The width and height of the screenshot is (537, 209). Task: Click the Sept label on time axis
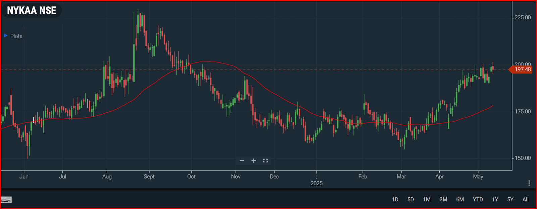pos(149,177)
